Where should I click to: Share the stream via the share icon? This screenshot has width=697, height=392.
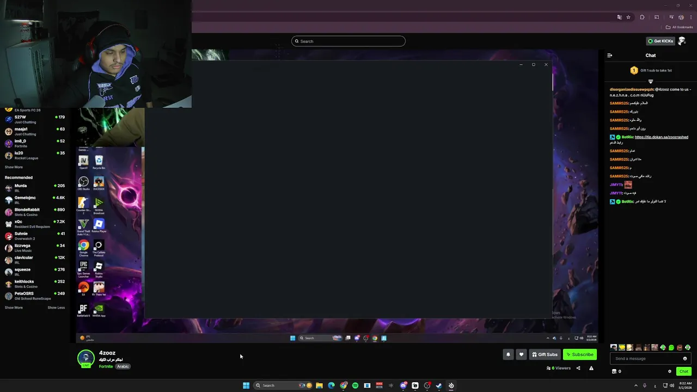coord(578,368)
